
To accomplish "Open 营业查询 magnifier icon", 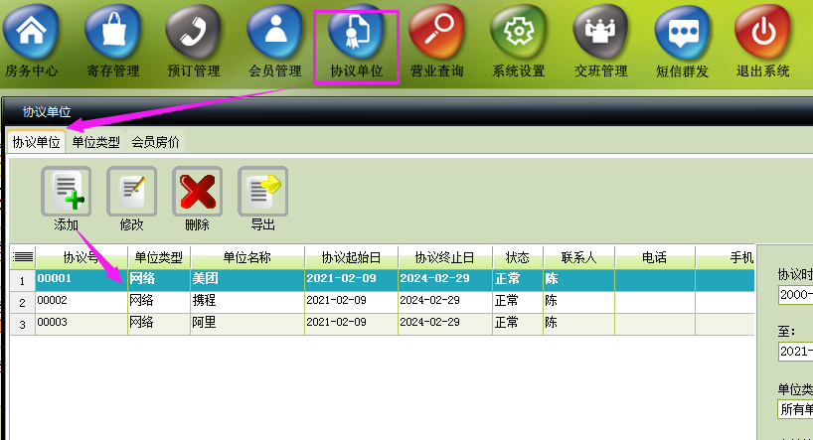I will (437, 31).
